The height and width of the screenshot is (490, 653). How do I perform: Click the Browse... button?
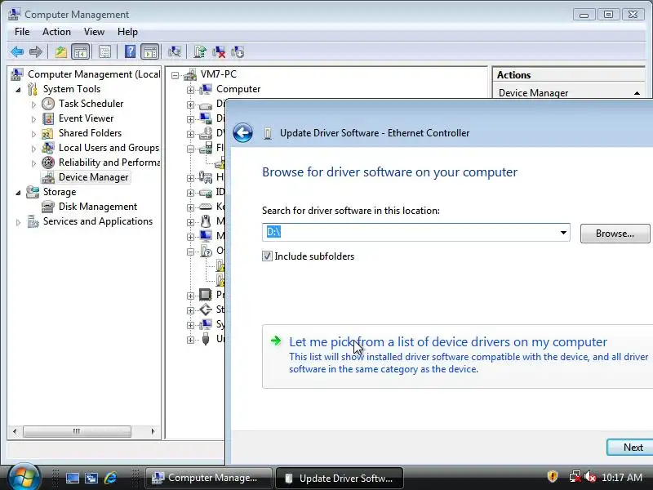coord(615,234)
